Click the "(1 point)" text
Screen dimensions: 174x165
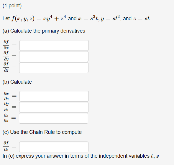[12, 6]
